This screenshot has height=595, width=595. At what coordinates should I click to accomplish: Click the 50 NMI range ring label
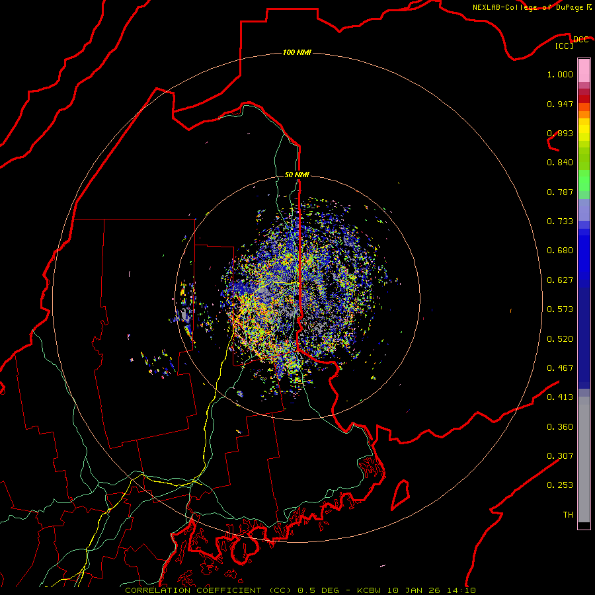[297, 175]
